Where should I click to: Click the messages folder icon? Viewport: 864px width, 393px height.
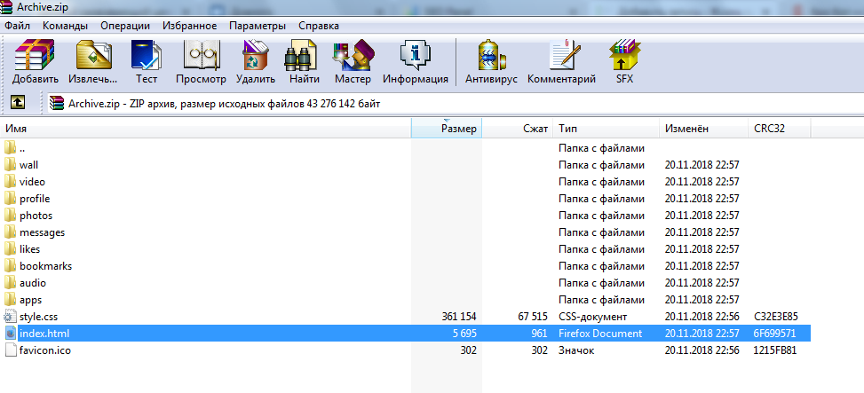pos(10,232)
